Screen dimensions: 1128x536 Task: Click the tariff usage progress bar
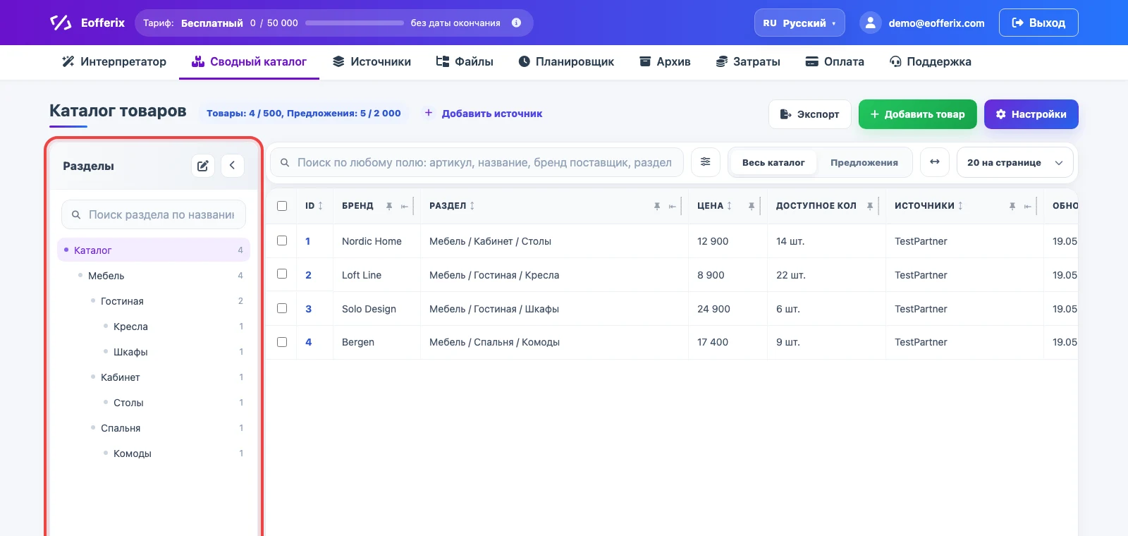[x=354, y=23]
